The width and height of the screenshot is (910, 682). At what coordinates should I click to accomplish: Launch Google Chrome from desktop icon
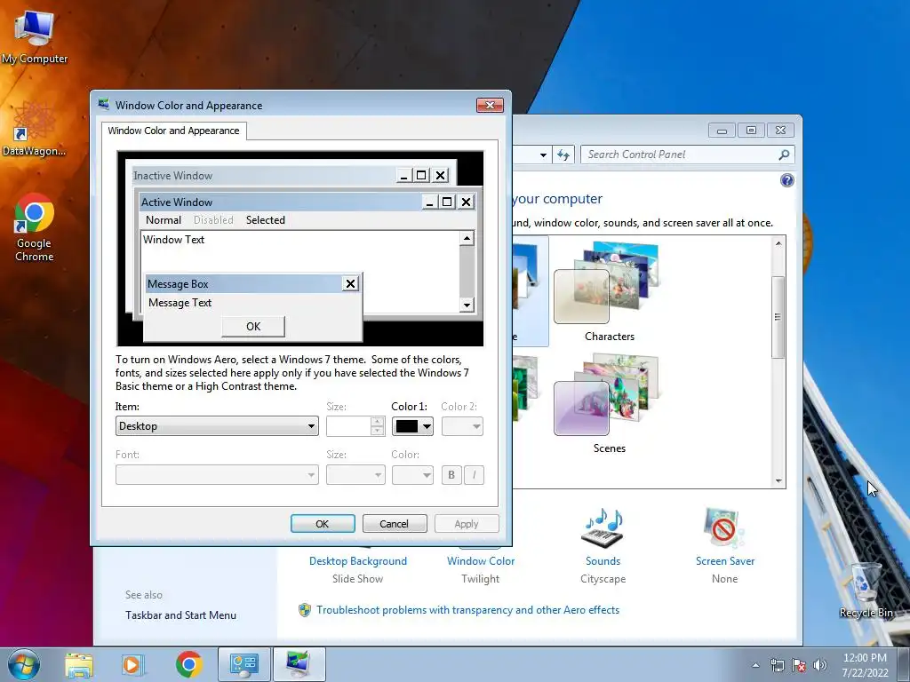coord(35,227)
